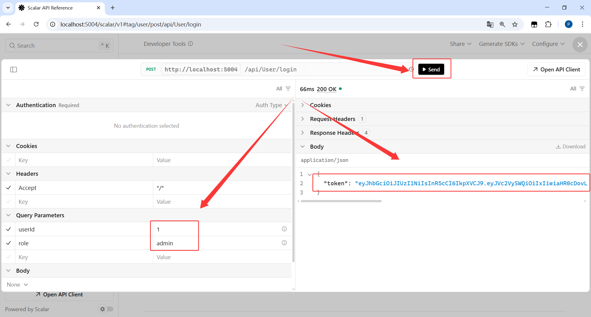
Task: Uncheck the userId parameter checkbox
Action: 9,229
